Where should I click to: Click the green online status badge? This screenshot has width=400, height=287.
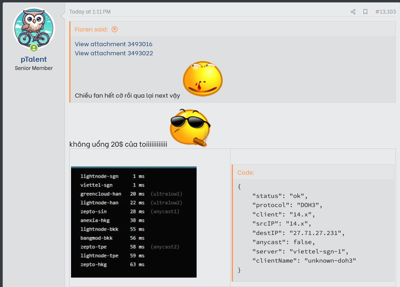tap(34, 48)
